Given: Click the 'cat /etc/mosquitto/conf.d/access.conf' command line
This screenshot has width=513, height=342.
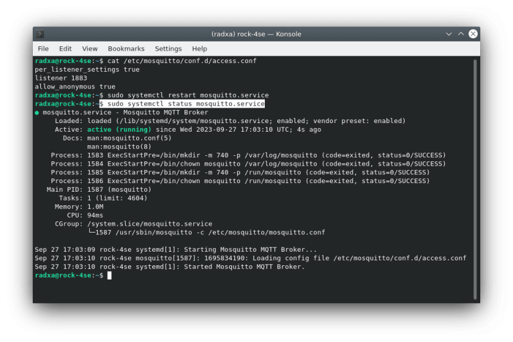Looking at the screenshot, I should click(x=182, y=61).
